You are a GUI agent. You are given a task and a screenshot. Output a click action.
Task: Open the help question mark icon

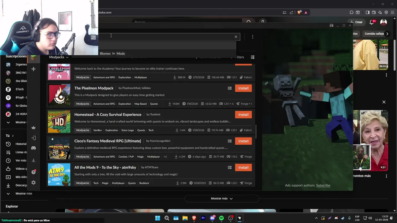click(33, 172)
